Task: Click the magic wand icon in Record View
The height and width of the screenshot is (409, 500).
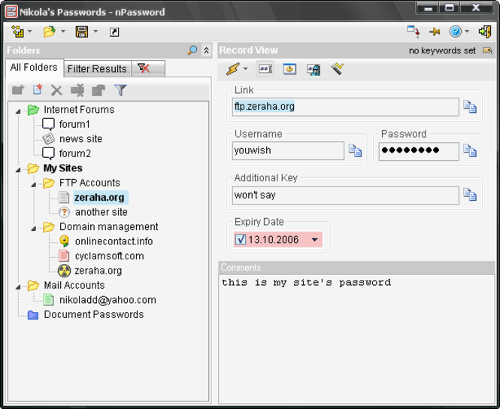Action: 338,69
